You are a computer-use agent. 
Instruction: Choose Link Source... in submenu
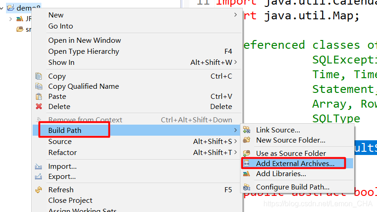[297, 130]
